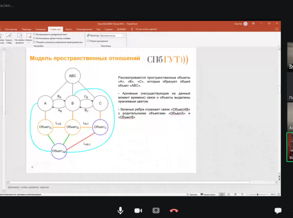This screenshot has height=218, width=293.
Task: Click the share screen upload arrow icon
Action: coord(156,211)
